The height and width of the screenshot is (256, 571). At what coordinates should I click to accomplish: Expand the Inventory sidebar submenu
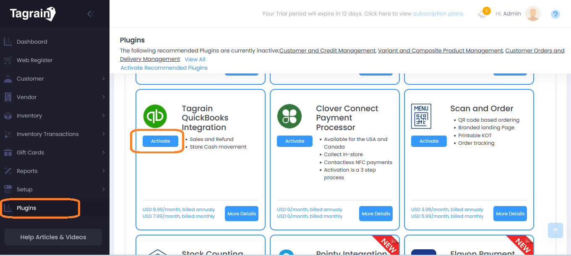pos(103,115)
